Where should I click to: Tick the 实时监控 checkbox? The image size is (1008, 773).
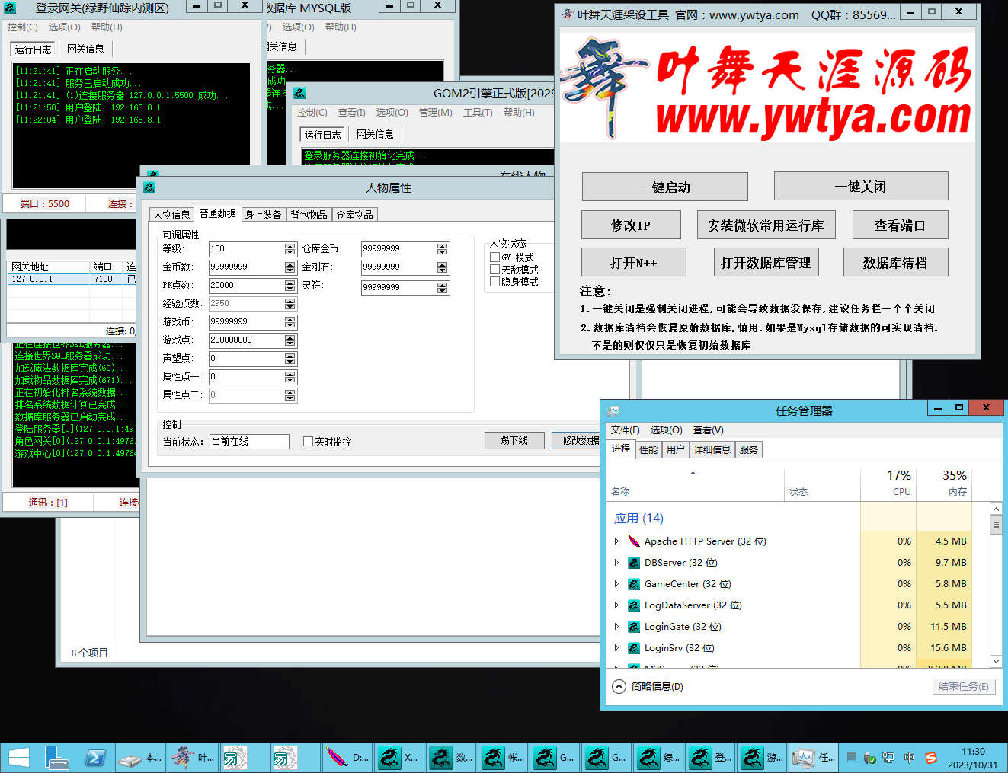click(x=308, y=442)
